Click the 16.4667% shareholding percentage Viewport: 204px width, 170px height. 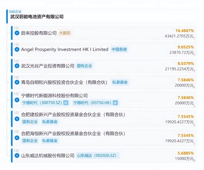(x=184, y=31)
